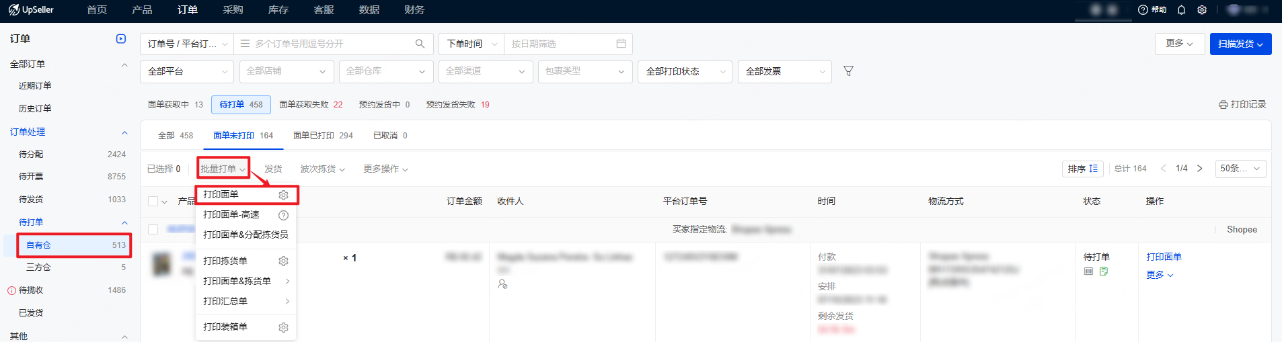The width and height of the screenshot is (1282, 342).
Task: Collapse sidebar with the toggle icon
Action: tap(121, 39)
